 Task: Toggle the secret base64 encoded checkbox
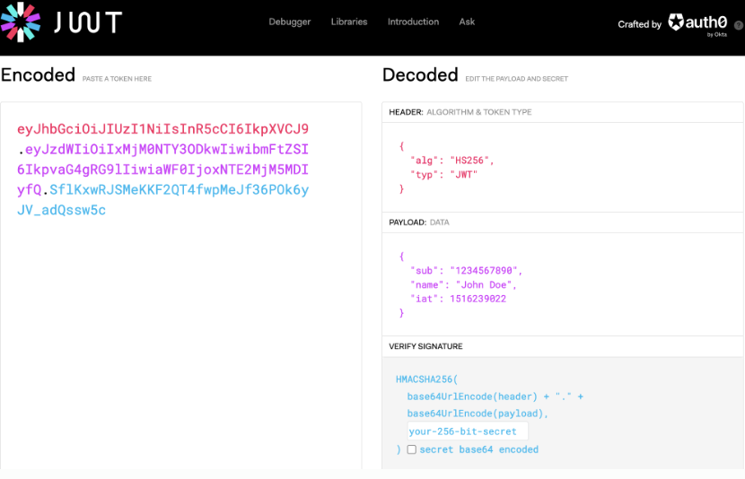pos(411,449)
